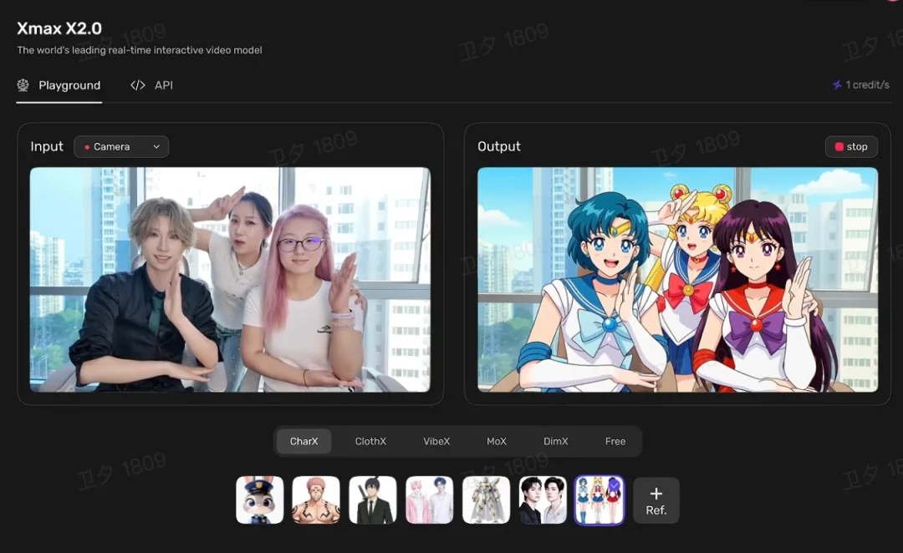Select the Free mode tab
This screenshot has width=903, height=553.
pyautogui.click(x=615, y=441)
